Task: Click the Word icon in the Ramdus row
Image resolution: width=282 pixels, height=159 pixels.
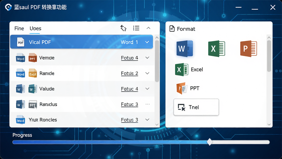Action: coord(20,104)
